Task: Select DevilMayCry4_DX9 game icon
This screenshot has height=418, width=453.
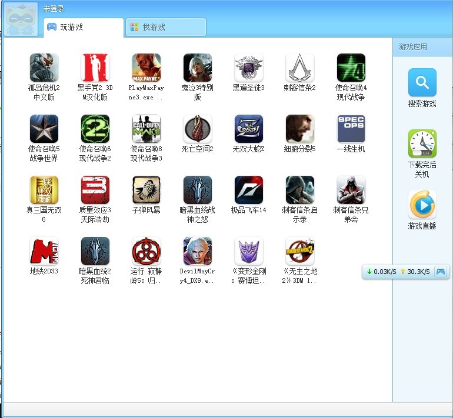Action: 197,251
